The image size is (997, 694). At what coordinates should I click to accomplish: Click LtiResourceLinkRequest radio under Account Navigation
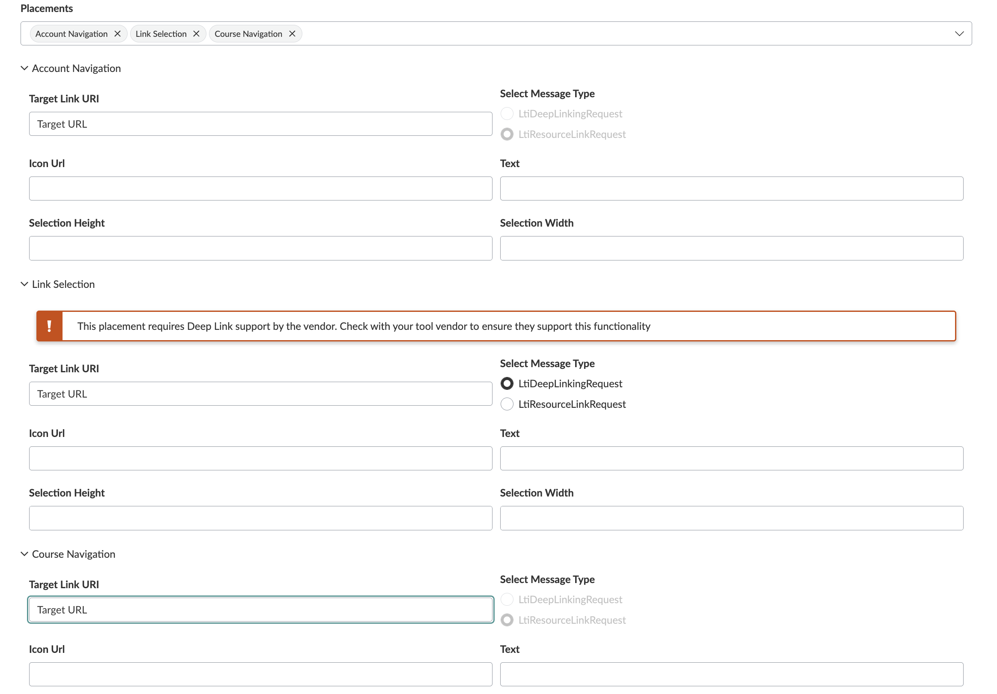pyautogui.click(x=507, y=134)
